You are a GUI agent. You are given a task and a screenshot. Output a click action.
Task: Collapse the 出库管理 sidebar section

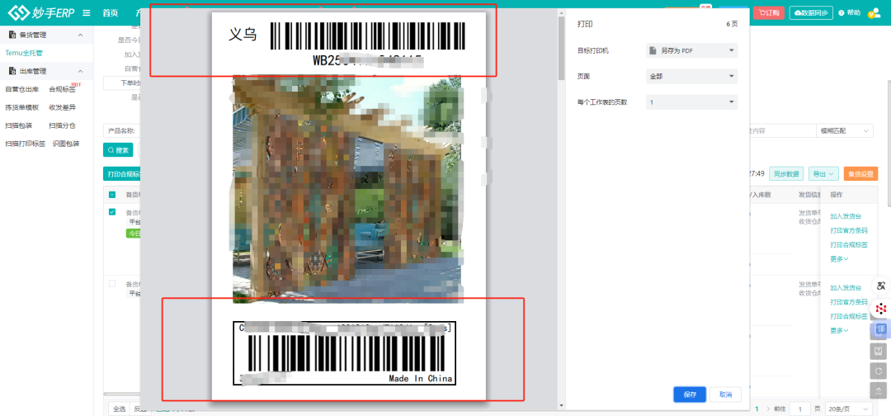(80, 71)
